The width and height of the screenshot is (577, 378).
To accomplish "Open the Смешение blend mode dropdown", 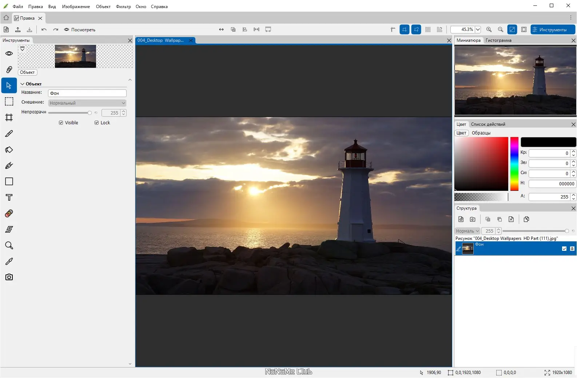I will click(87, 103).
